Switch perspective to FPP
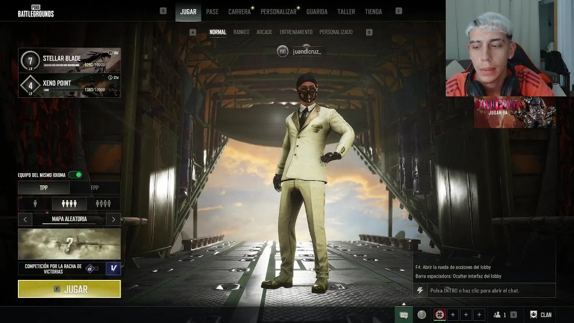The width and height of the screenshot is (574, 323). click(x=95, y=188)
